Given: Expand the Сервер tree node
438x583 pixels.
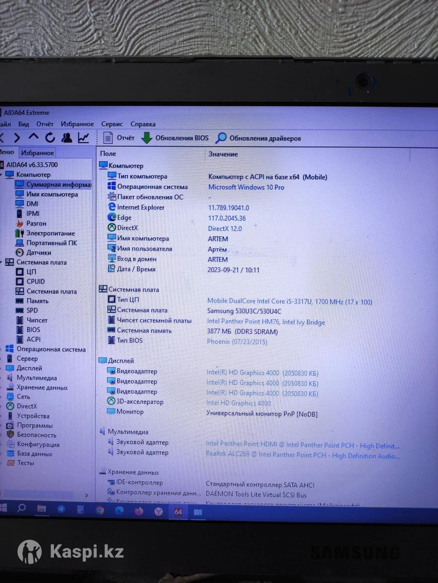Looking at the screenshot, I should 1,359.
